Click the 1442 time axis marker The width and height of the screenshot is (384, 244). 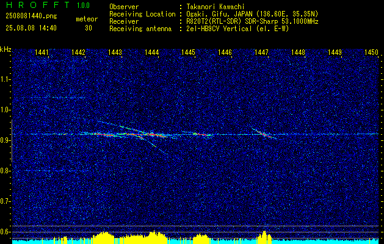[x=78, y=52]
